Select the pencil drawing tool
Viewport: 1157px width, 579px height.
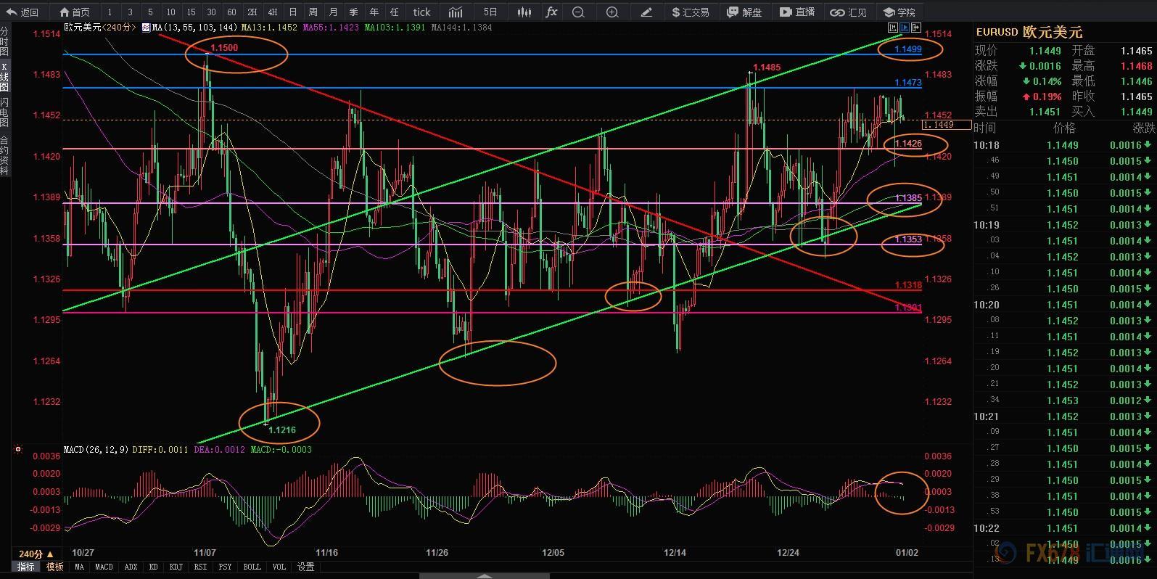click(x=646, y=12)
